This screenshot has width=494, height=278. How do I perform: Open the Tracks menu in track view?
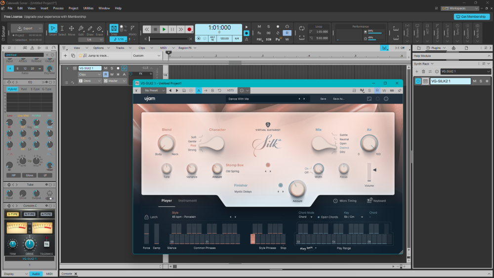[x=120, y=48]
